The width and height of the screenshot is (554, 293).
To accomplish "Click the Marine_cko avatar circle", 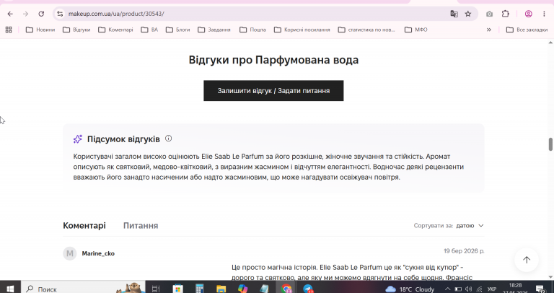I will pos(70,253).
